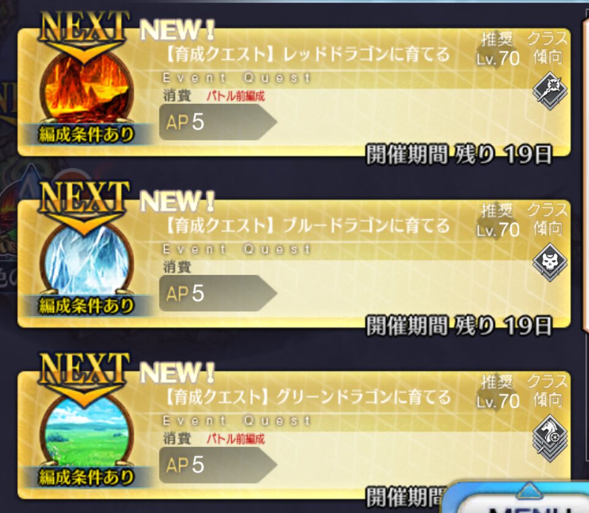The height and width of the screenshot is (513, 589).
Task: Tap the Rider horse class icon
Action: [x=550, y=438]
